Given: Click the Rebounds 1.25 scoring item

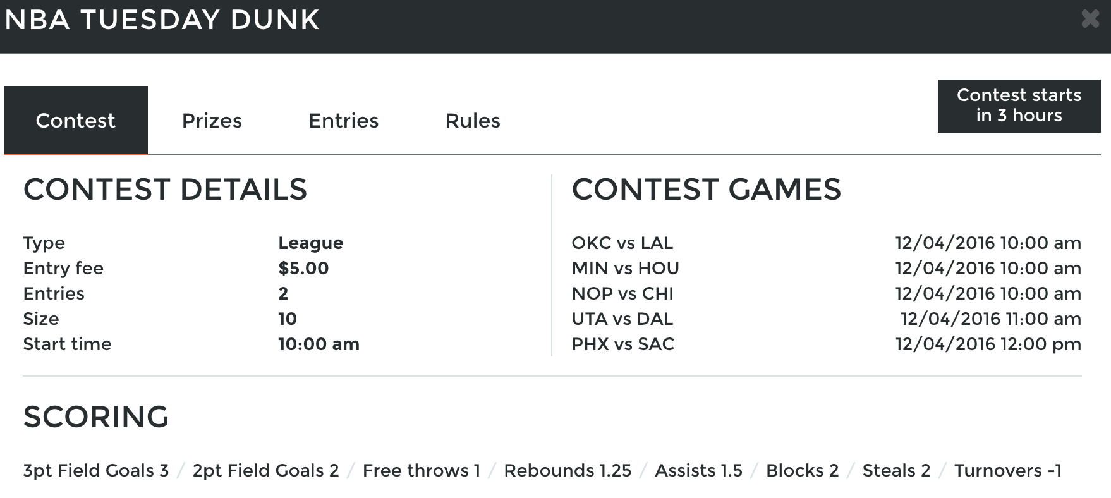Looking at the screenshot, I should click(x=568, y=470).
